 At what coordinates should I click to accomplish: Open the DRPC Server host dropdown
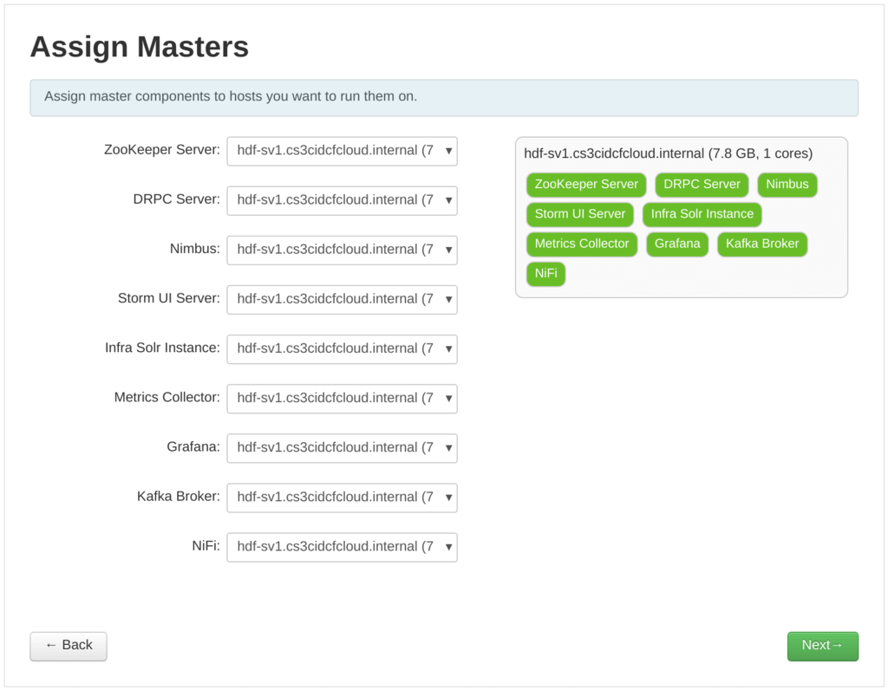(x=342, y=200)
